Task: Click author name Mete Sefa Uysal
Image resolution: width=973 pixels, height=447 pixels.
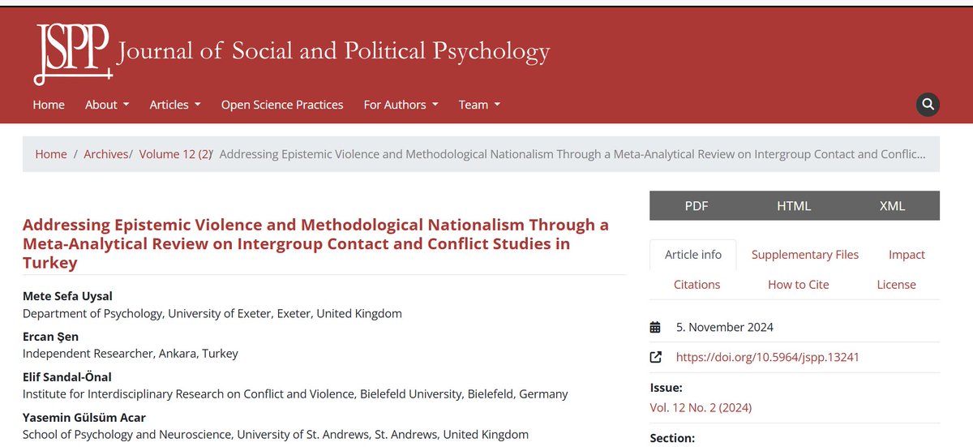Action: click(67, 296)
